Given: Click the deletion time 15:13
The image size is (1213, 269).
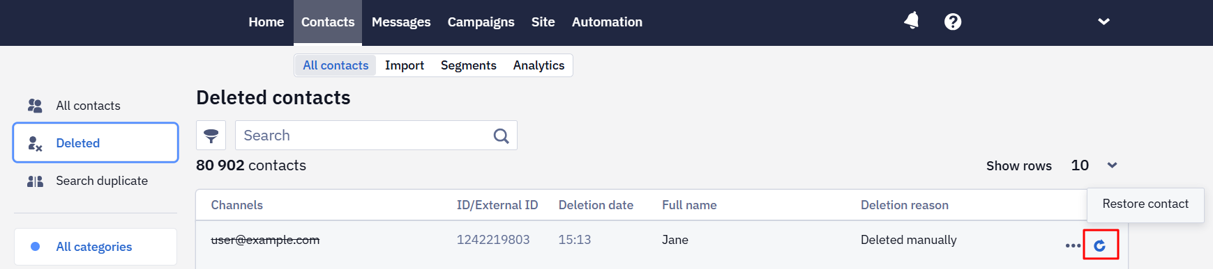Looking at the screenshot, I should (575, 240).
